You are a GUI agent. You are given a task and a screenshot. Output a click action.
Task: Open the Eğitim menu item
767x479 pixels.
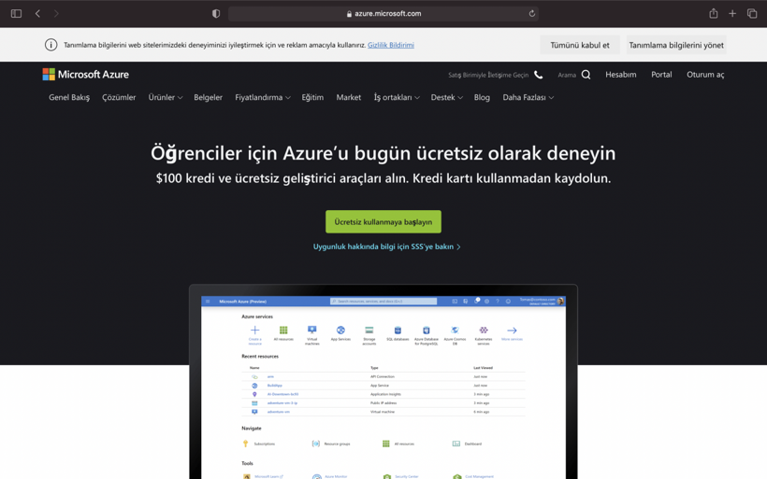click(312, 97)
